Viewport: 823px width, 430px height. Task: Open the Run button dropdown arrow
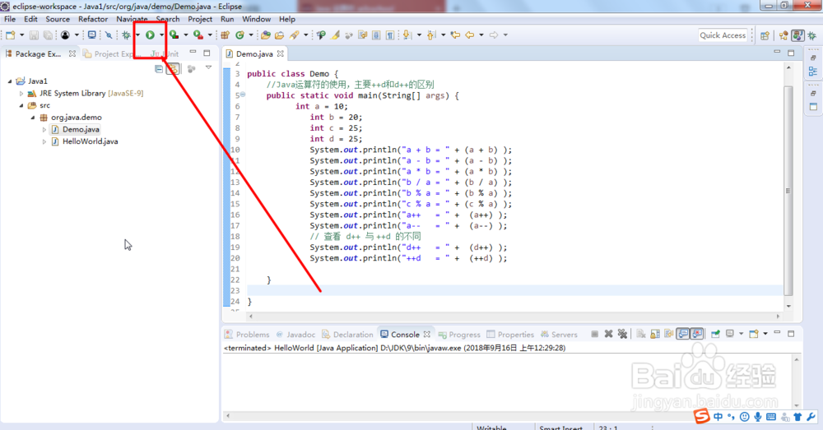pos(161,35)
